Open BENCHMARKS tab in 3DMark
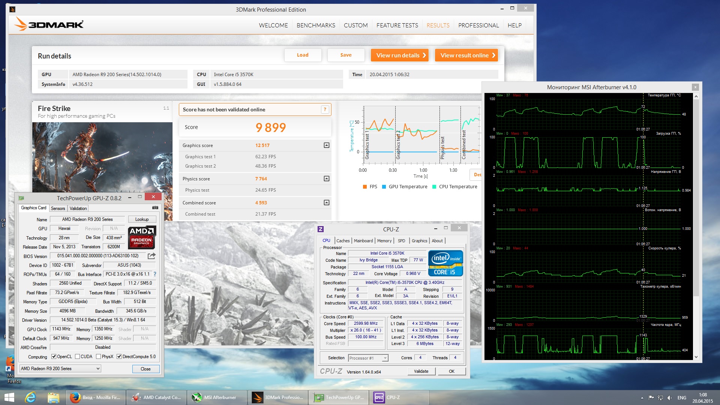Screen dimensions: 720x405 [x=316, y=25]
